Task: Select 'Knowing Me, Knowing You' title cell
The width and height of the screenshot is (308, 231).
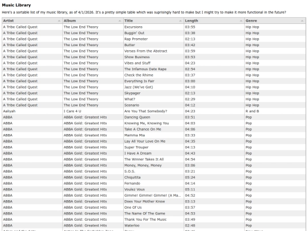Action: 153,123
